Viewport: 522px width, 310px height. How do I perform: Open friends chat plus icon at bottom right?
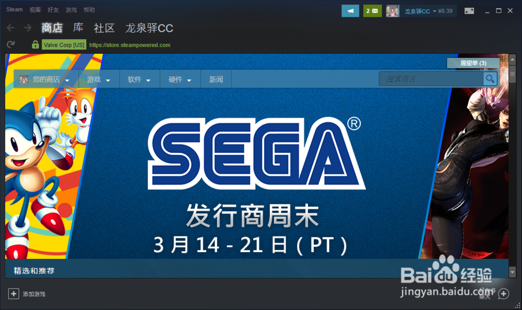pyautogui.click(x=503, y=294)
